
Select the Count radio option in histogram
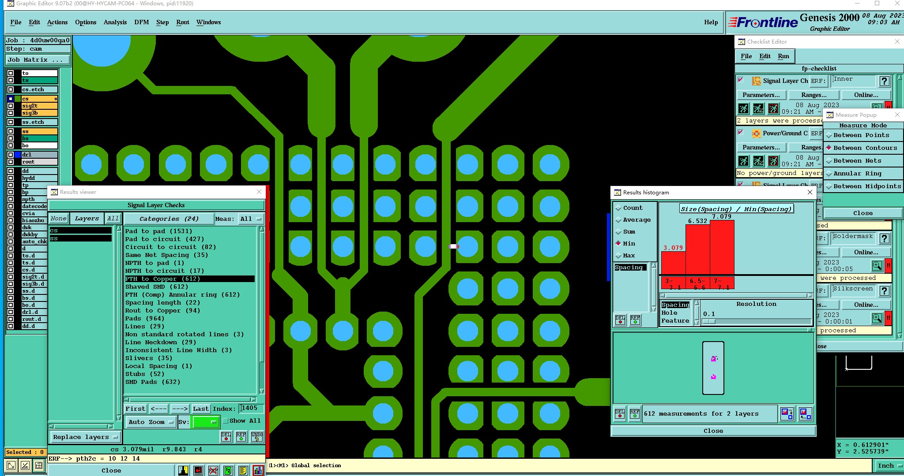click(629, 208)
